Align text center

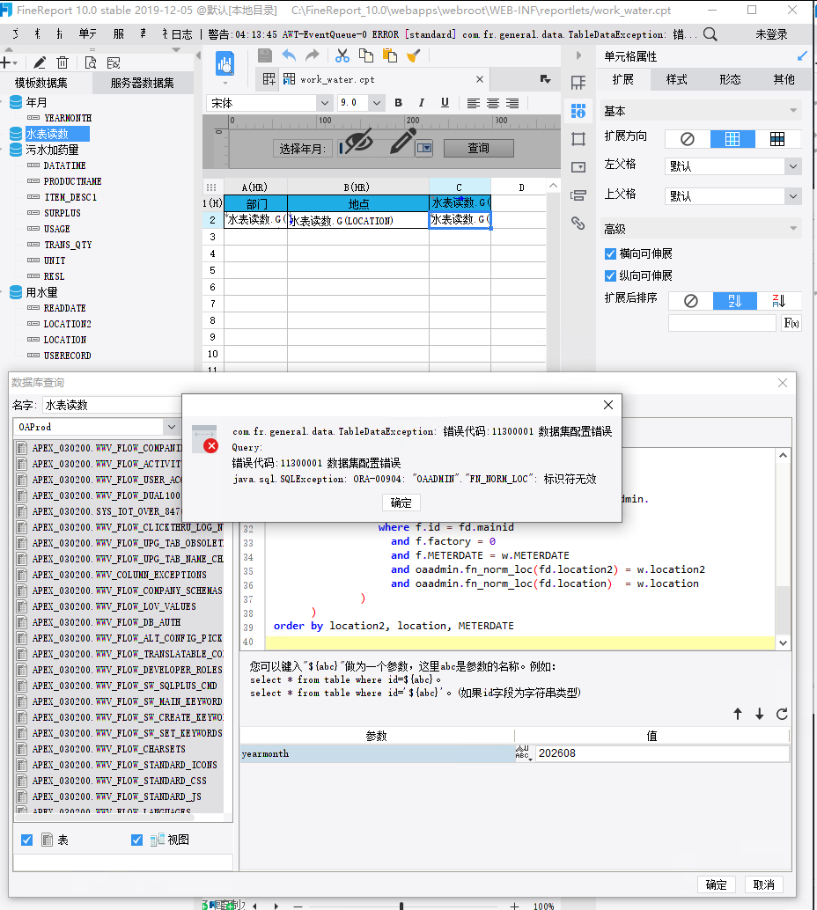point(493,103)
